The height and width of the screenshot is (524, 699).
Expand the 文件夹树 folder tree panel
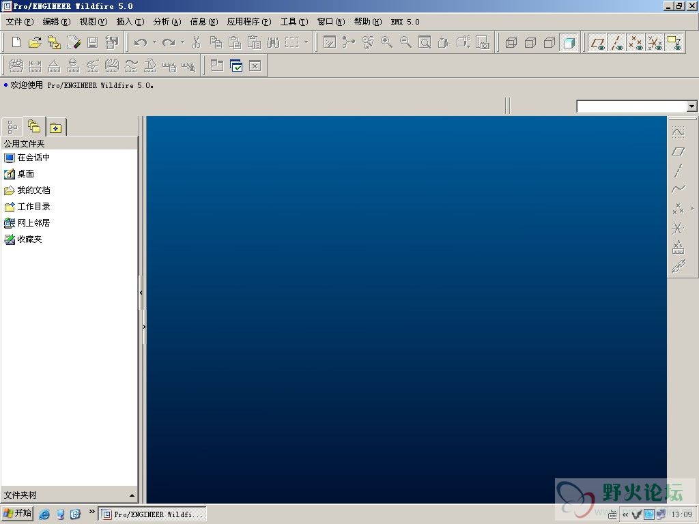pyautogui.click(x=132, y=495)
